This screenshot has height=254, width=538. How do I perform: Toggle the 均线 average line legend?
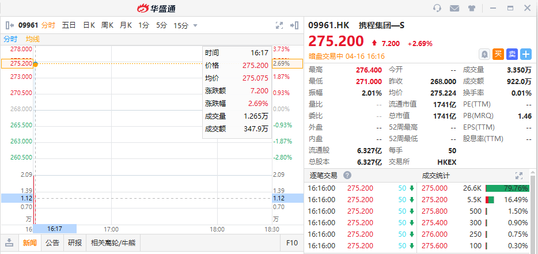click(x=33, y=39)
